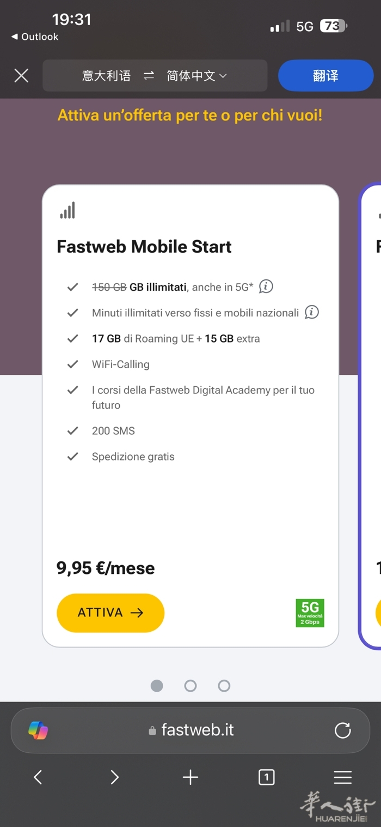Jump to the third carousel dot
Viewport: 381px width, 827px height.
point(224,686)
